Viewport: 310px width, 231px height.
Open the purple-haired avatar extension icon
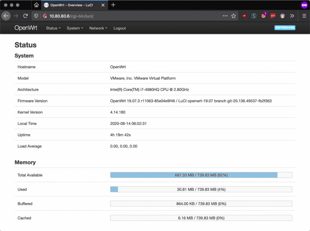click(x=282, y=16)
